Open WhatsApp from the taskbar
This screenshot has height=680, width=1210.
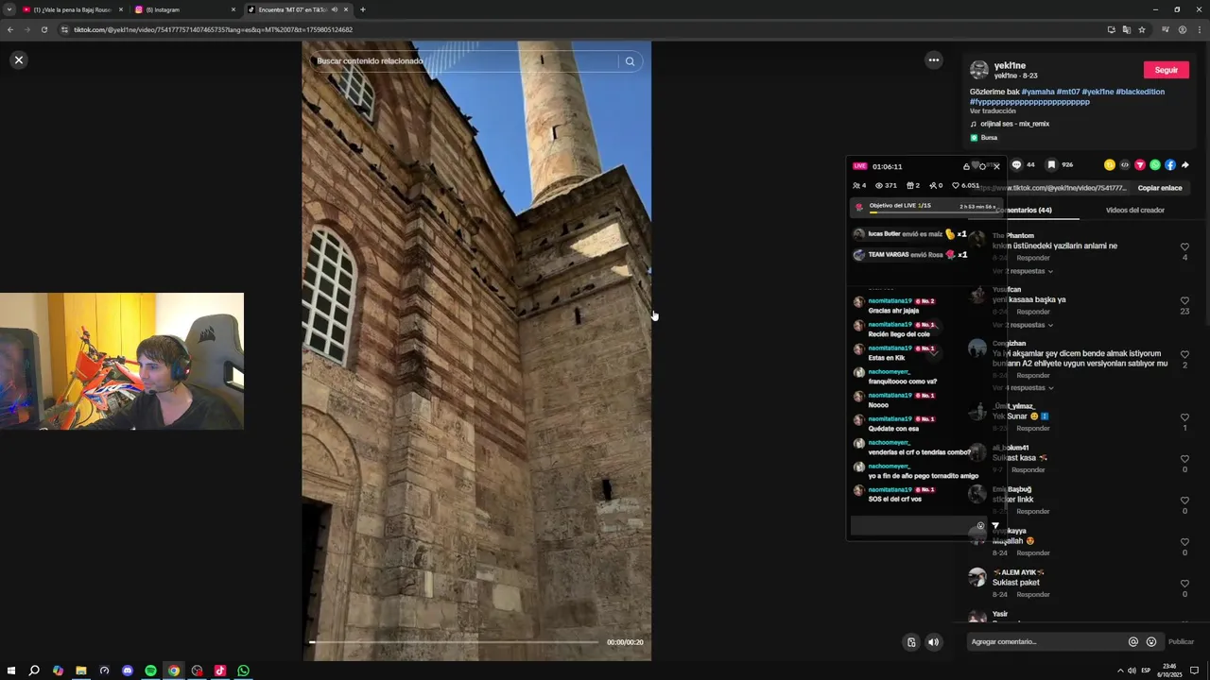pyautogui.click(x=243, y=671)
